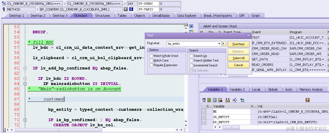Open the Data Explorer tab

(x=187, y=15)
